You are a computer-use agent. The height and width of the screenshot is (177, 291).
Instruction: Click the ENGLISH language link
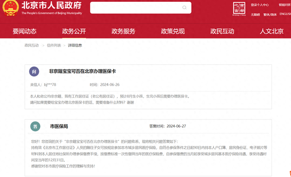click(x=285, y=14)
